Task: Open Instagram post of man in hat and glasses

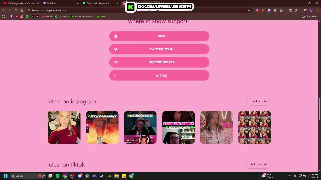Action: [x=140, y=127]
